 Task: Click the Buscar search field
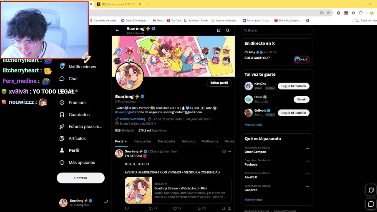(x=277, y=30)
